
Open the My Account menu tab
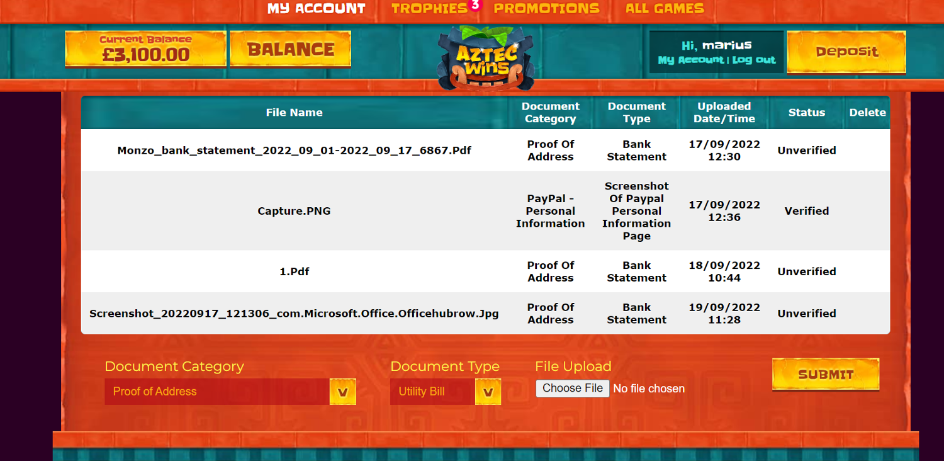tap(316, 9)
